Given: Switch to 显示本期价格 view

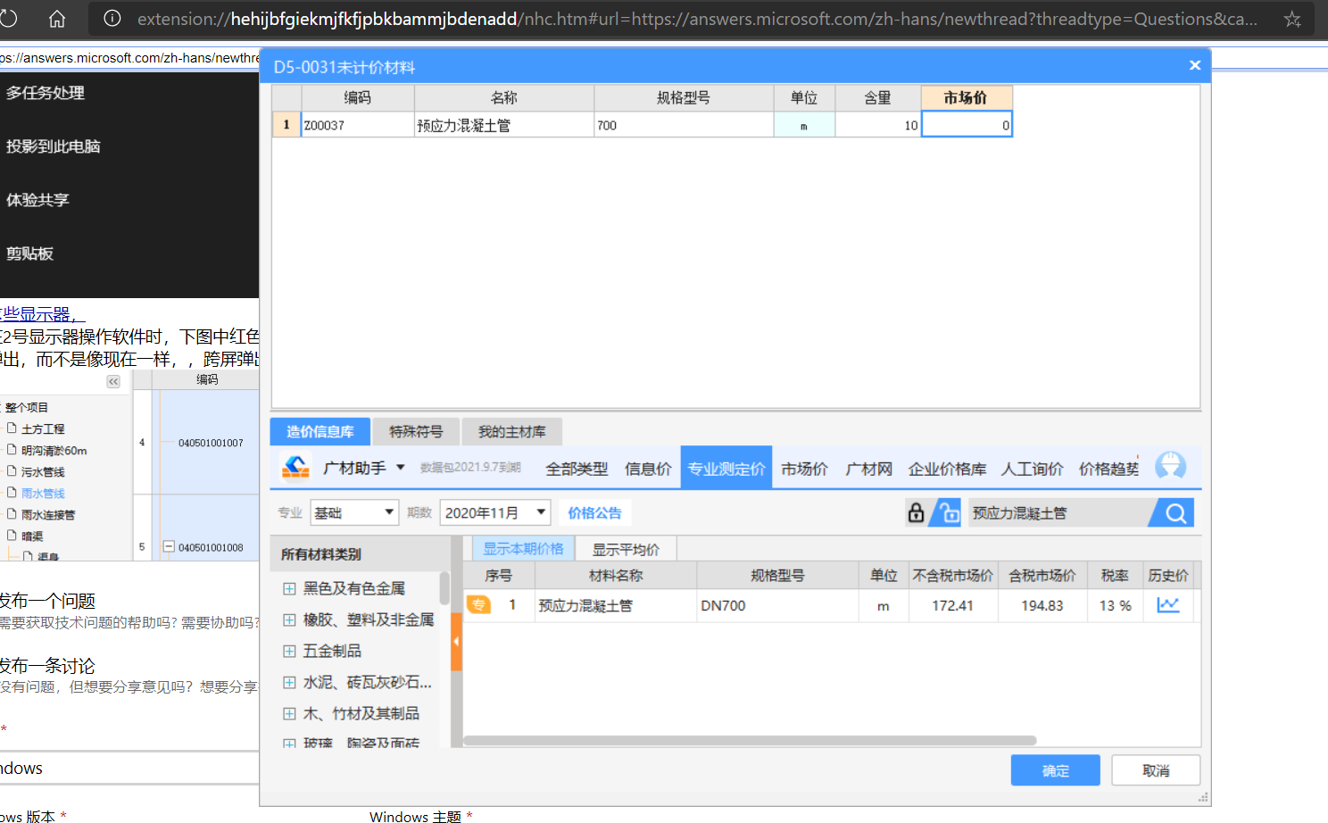Looking at the screenshot, I should tap(523, 548).
